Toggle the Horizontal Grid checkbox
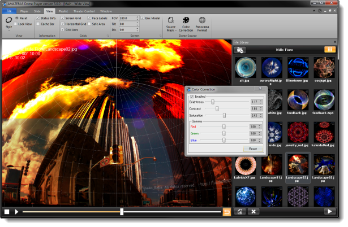The height and width of the screenshot is (227, 348). 63,24
